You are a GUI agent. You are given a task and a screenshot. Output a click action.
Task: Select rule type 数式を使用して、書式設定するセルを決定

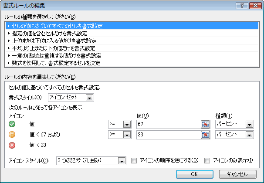132,63
